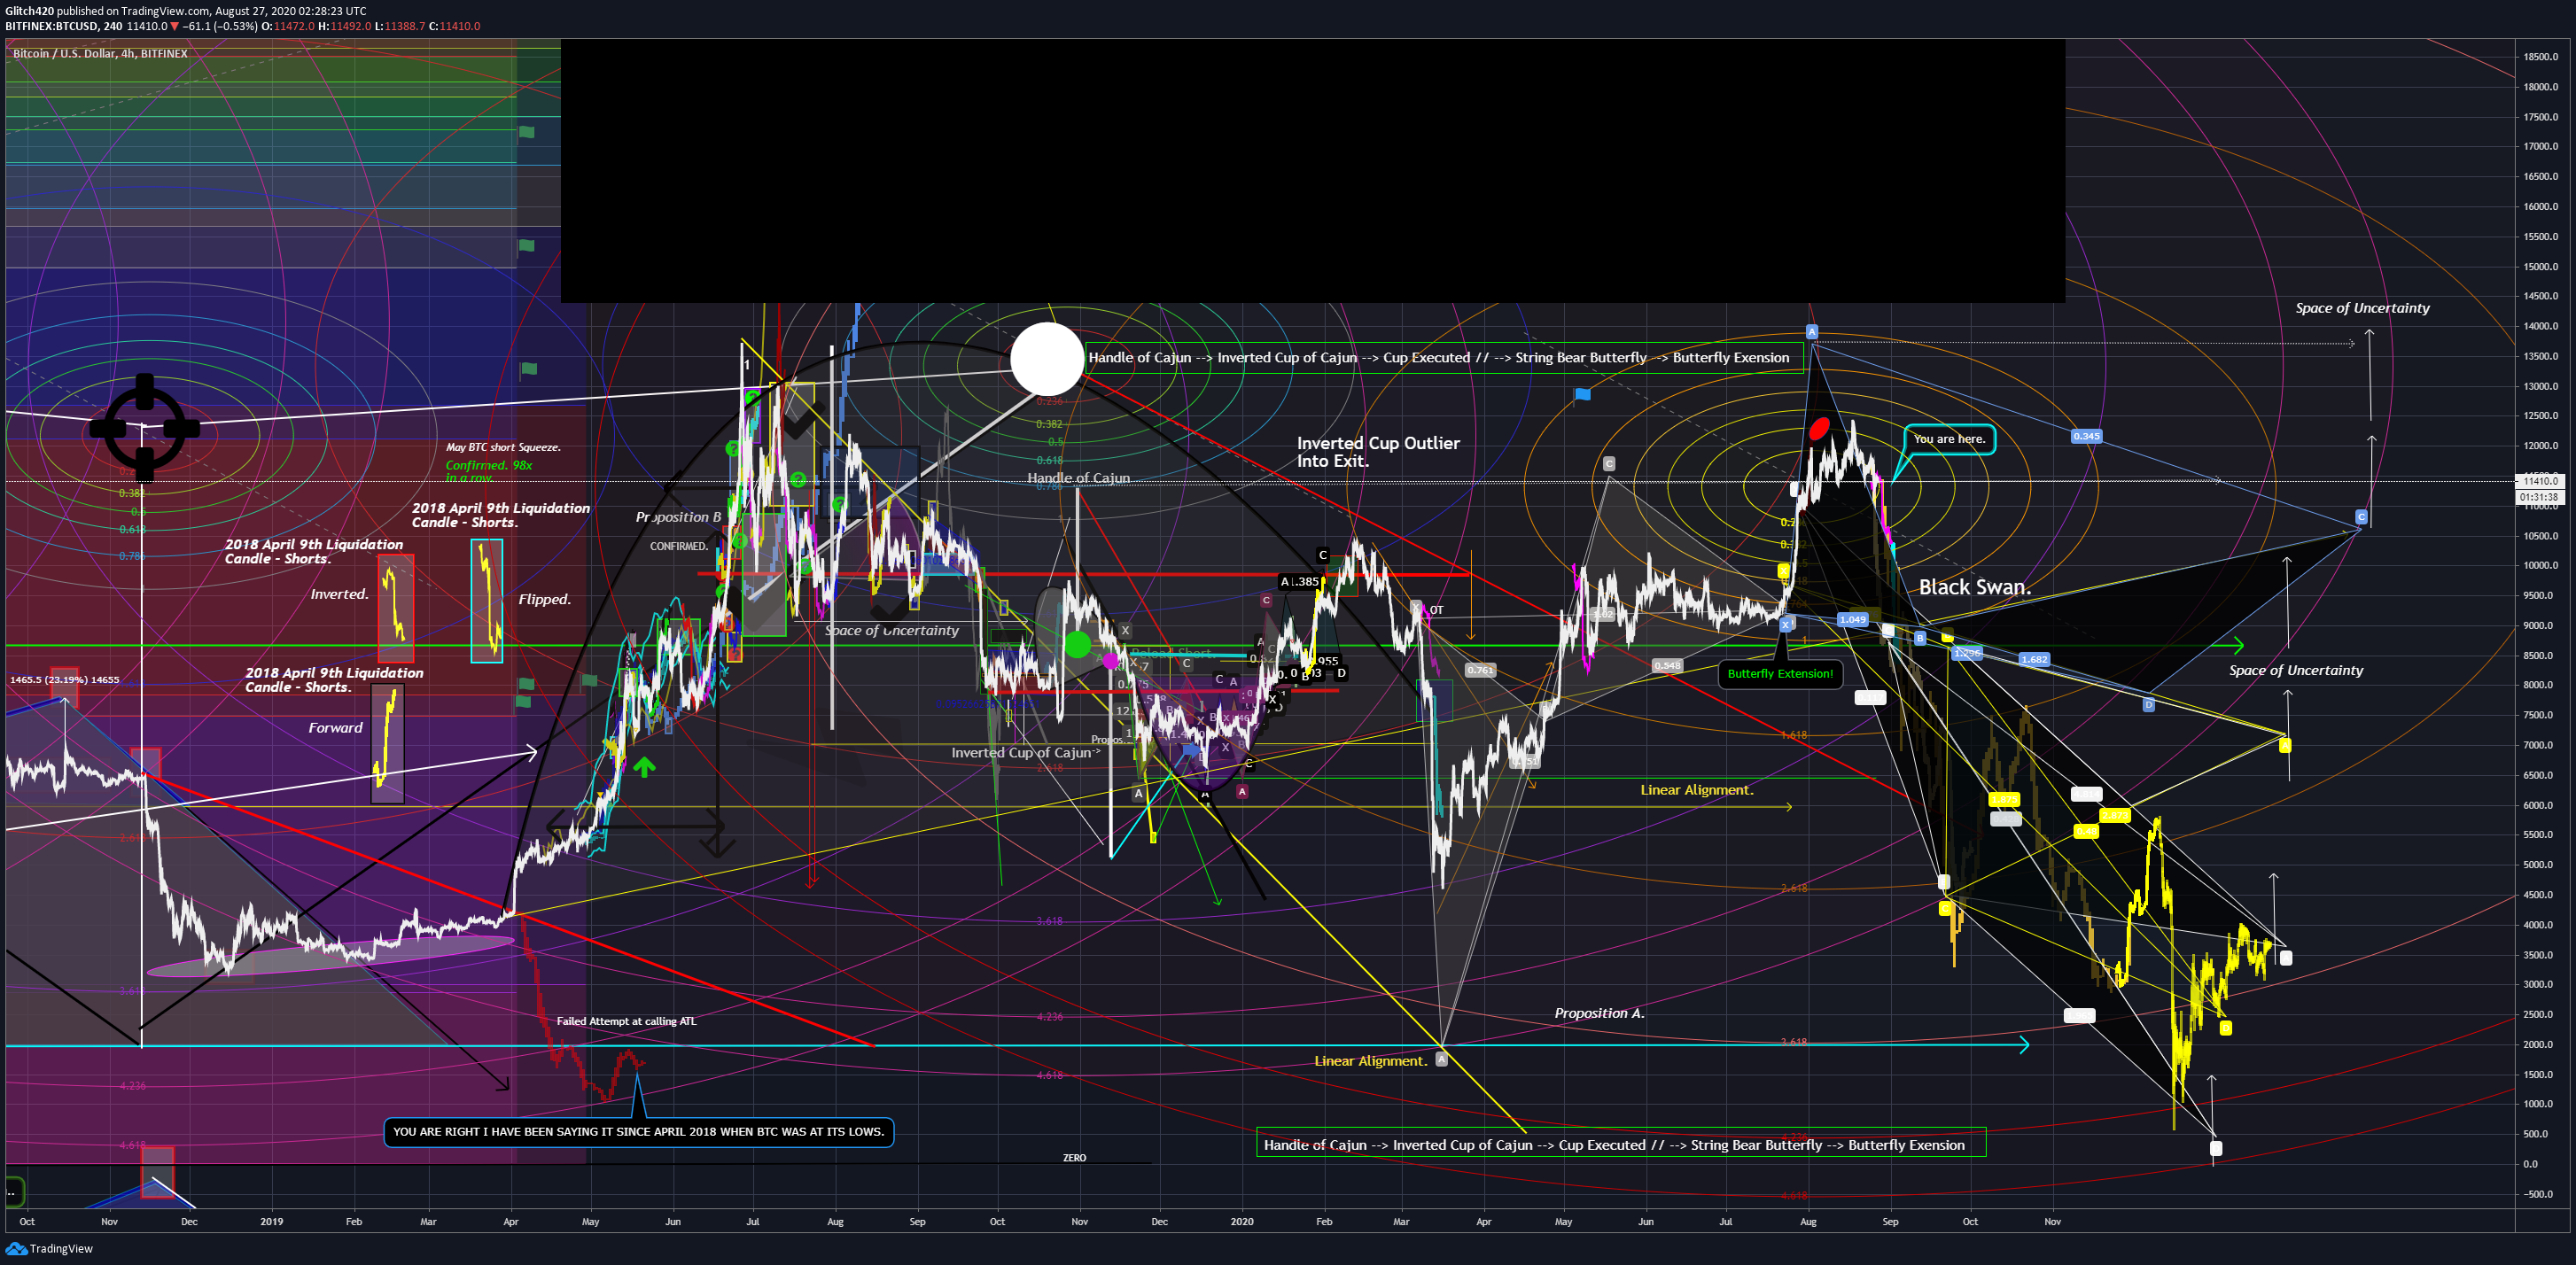Click the '2020' time axis label
Viewport: 2576px width, 1265px height.
click(1241, 1221)
